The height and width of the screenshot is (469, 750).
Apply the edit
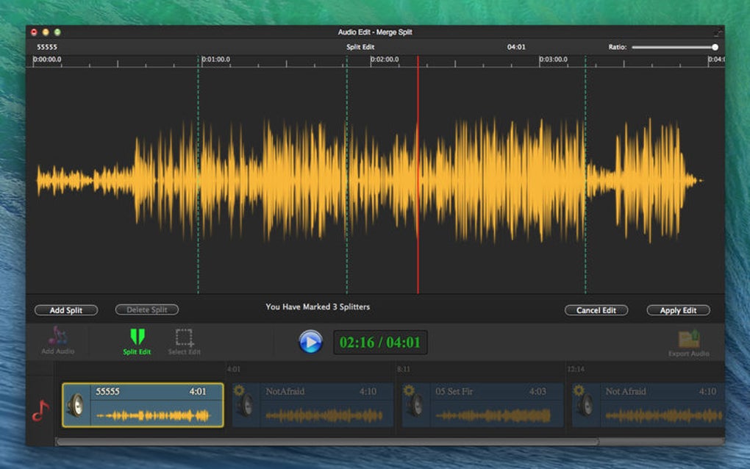pos(677,309)
